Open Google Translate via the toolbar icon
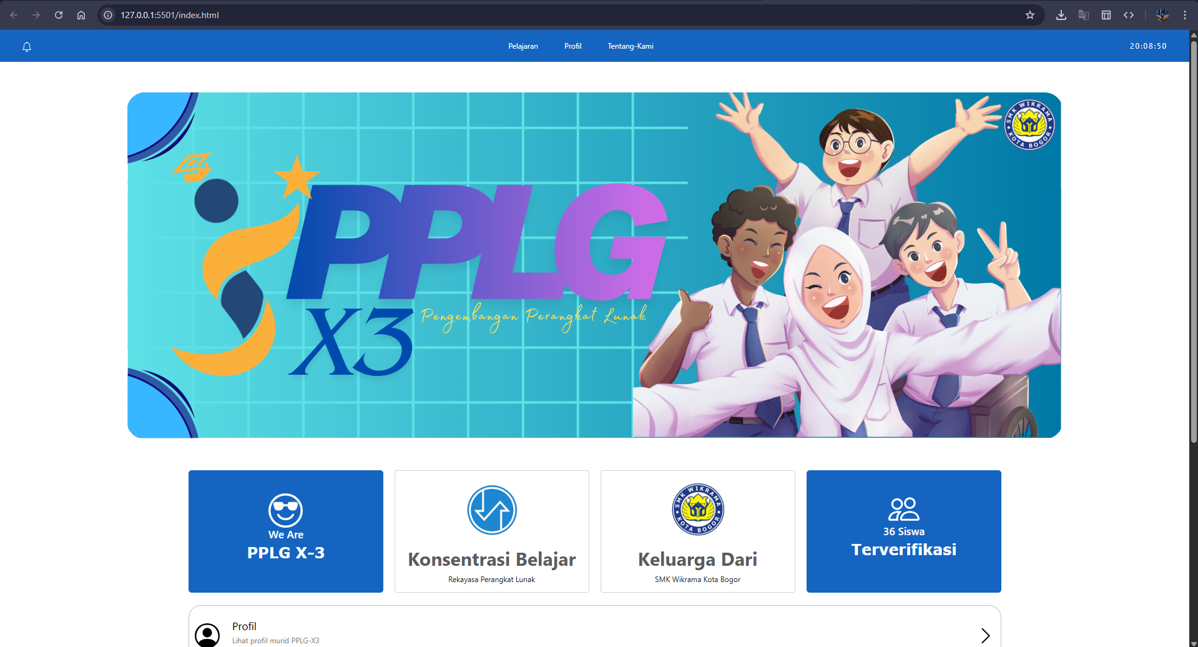 (x=1083, y=14)
